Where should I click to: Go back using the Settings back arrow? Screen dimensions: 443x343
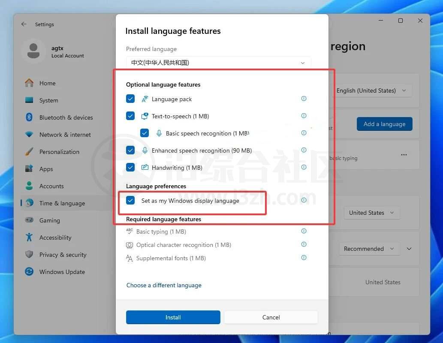(24, 24)
